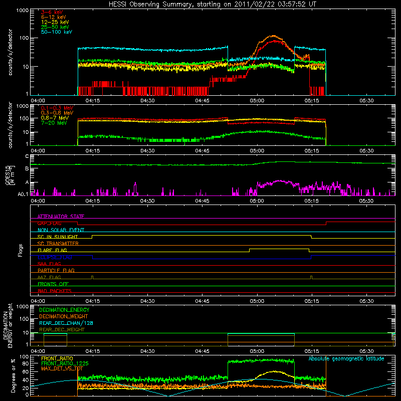Click the Degrees or % axis title

click(13, 375)
